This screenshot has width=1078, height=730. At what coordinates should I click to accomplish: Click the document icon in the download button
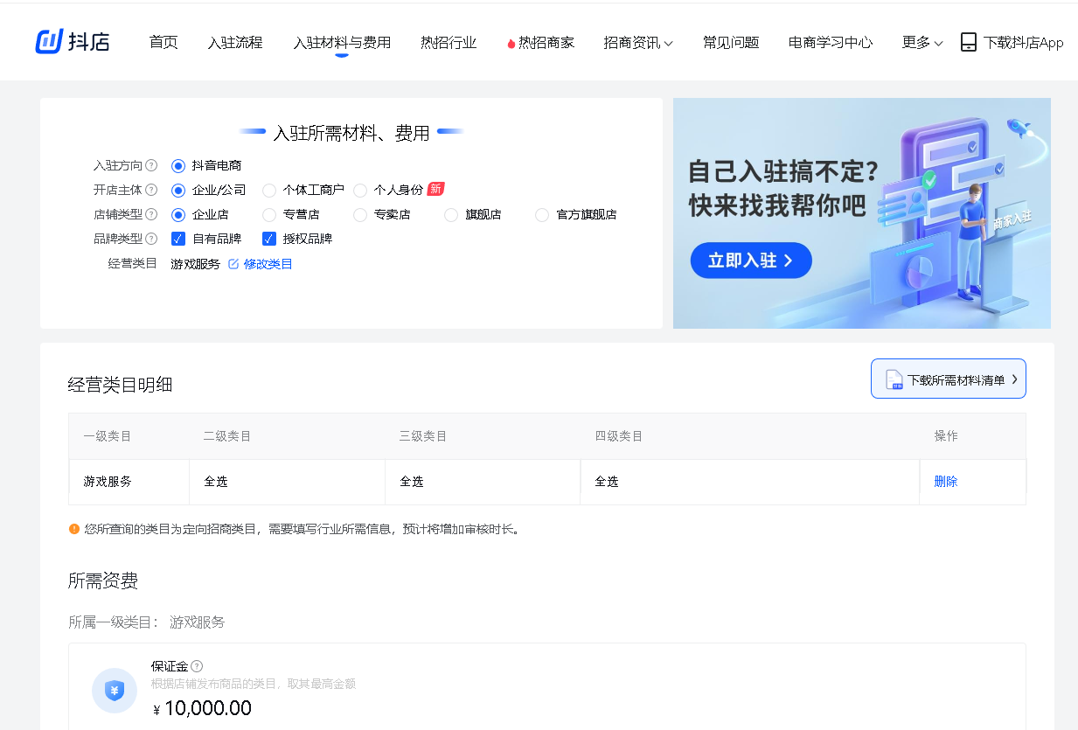pos(894,379)
